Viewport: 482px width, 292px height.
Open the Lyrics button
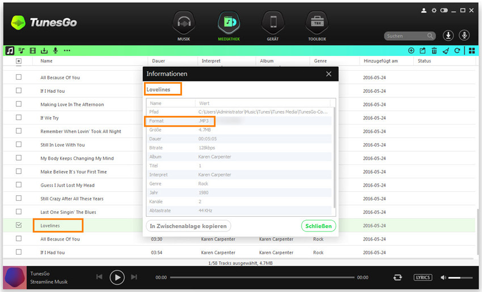click(x=422, y=277)
